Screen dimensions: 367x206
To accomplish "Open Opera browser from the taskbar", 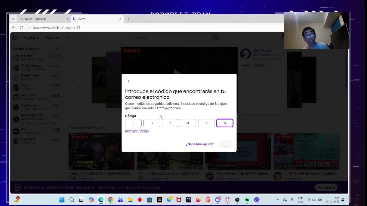I will tap(228, 200).
